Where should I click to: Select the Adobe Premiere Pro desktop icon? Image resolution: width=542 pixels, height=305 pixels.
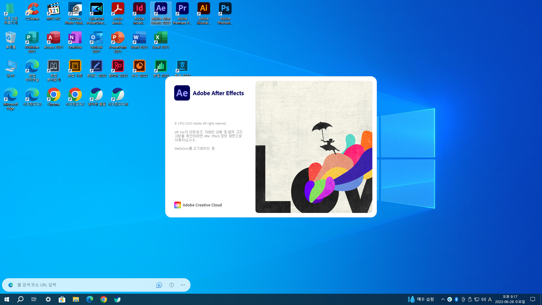182,10
